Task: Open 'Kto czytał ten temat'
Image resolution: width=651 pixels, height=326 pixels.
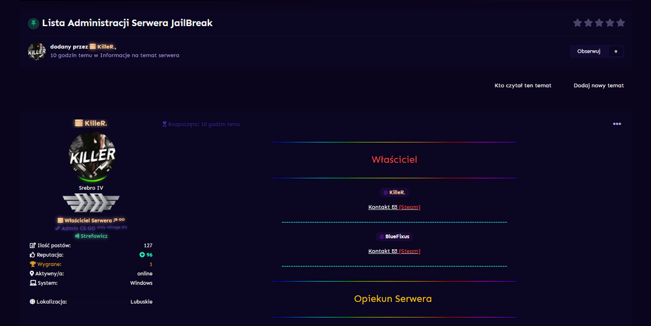Action: click(x=523, y=85)
